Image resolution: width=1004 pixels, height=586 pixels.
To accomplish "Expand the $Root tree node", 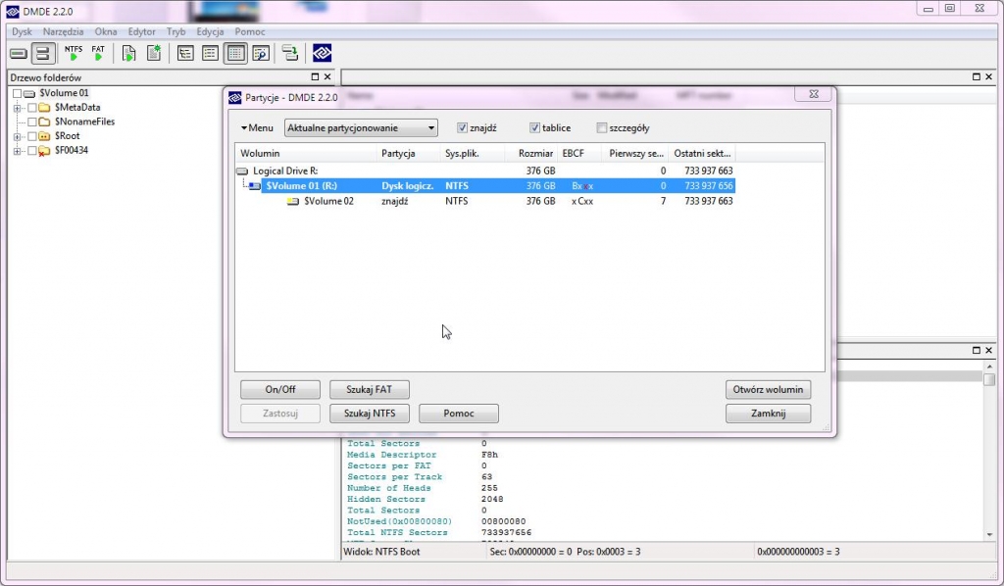I will [18, 137].
